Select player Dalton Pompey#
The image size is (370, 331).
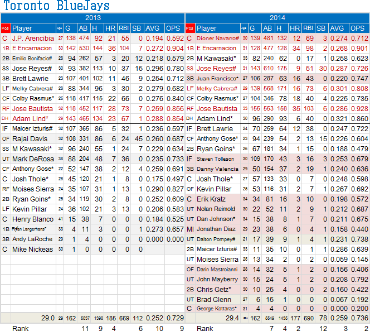pyautogui.click(x=216, y=239)
